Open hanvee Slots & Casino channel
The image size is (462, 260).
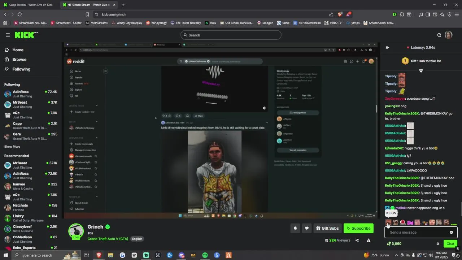(x=31, y=186)
